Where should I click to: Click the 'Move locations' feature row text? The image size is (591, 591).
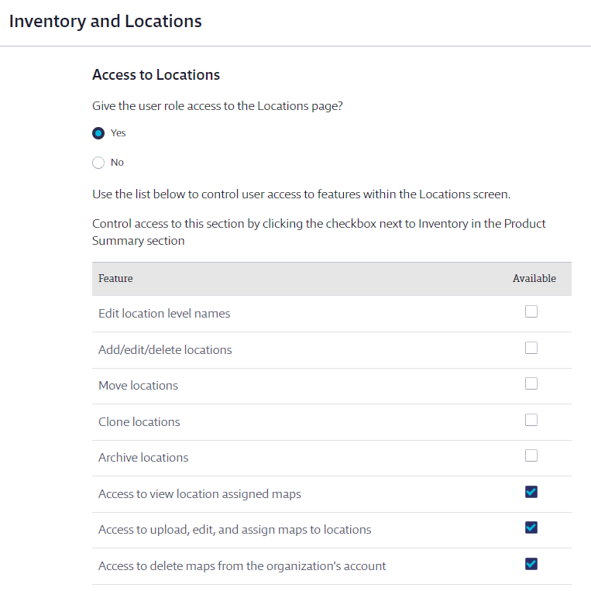tap(138, 386)
